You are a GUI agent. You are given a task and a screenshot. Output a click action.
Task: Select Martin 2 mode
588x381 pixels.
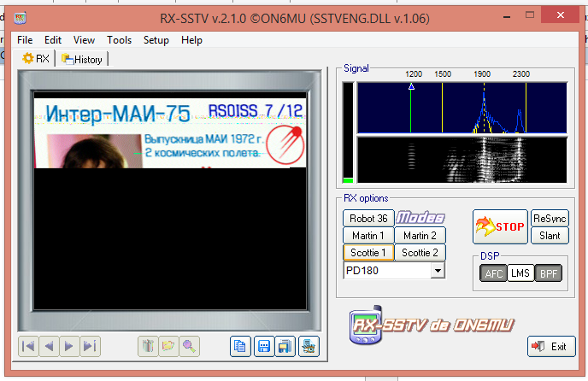point(420,236)
